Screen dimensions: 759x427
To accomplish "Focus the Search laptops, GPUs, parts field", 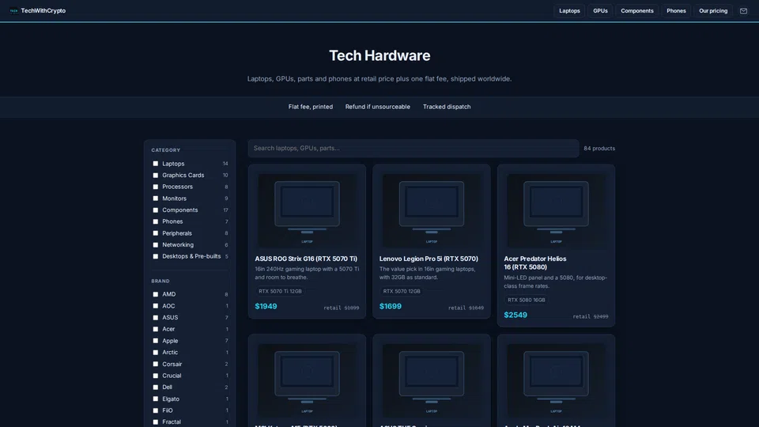I will click(x=413, y=148).
